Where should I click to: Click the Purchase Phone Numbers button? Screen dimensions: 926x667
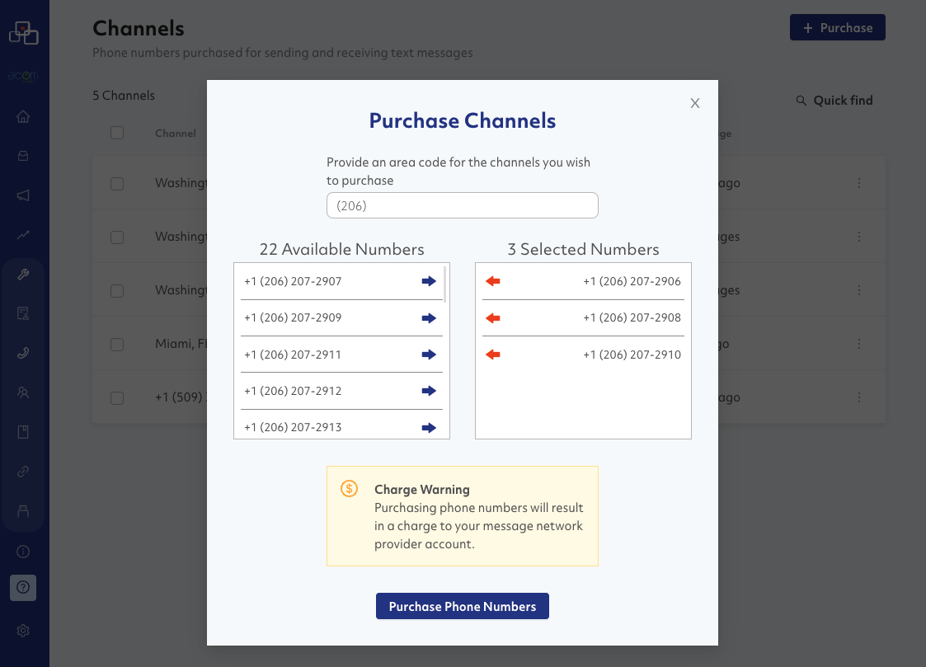tap(463, 606)
